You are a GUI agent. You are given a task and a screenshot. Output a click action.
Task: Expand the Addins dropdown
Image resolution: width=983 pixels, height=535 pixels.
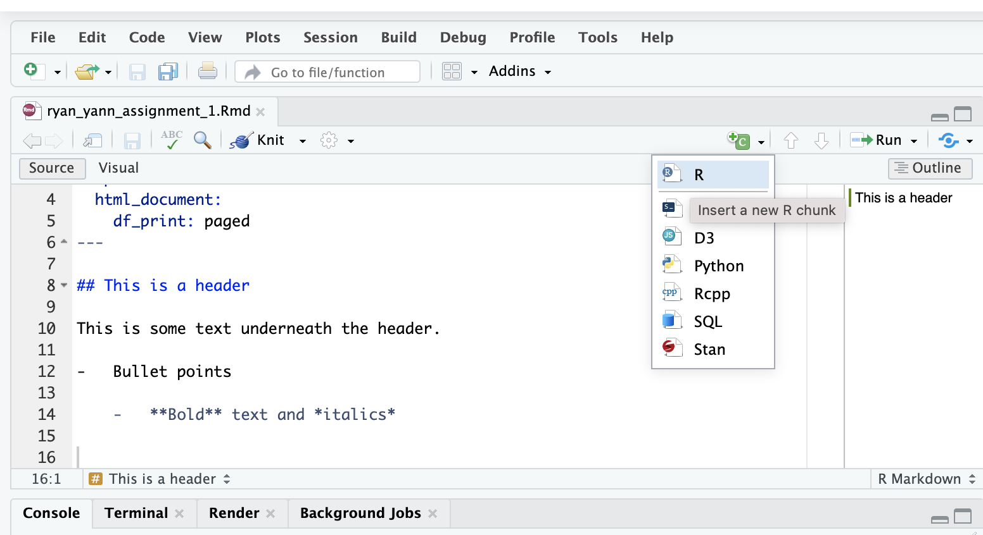[519, 71]
